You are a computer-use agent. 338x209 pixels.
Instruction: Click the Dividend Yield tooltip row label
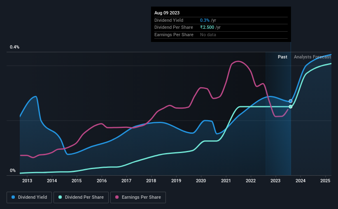pos(169,20)
